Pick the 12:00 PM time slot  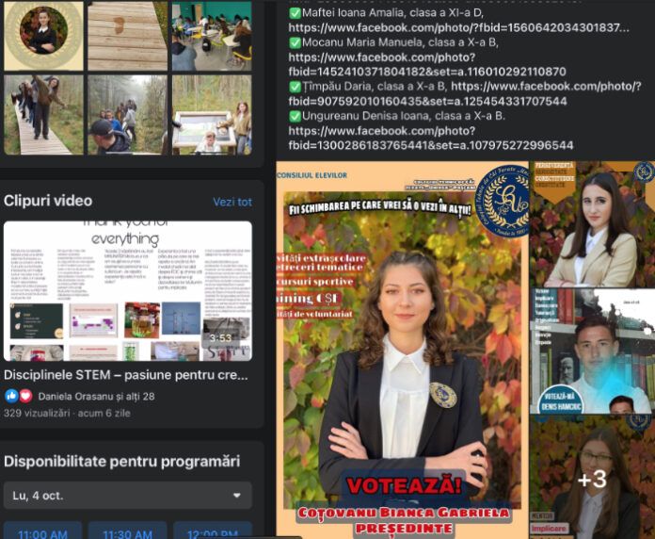click(x=213, y=531)
